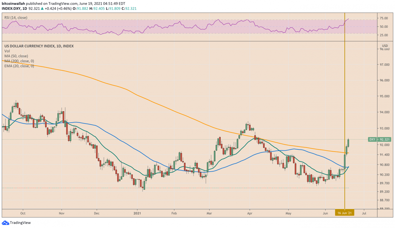This screenshot has width=395, height=228.
Task: Click the USD currency badge
Action: [385, 46]
